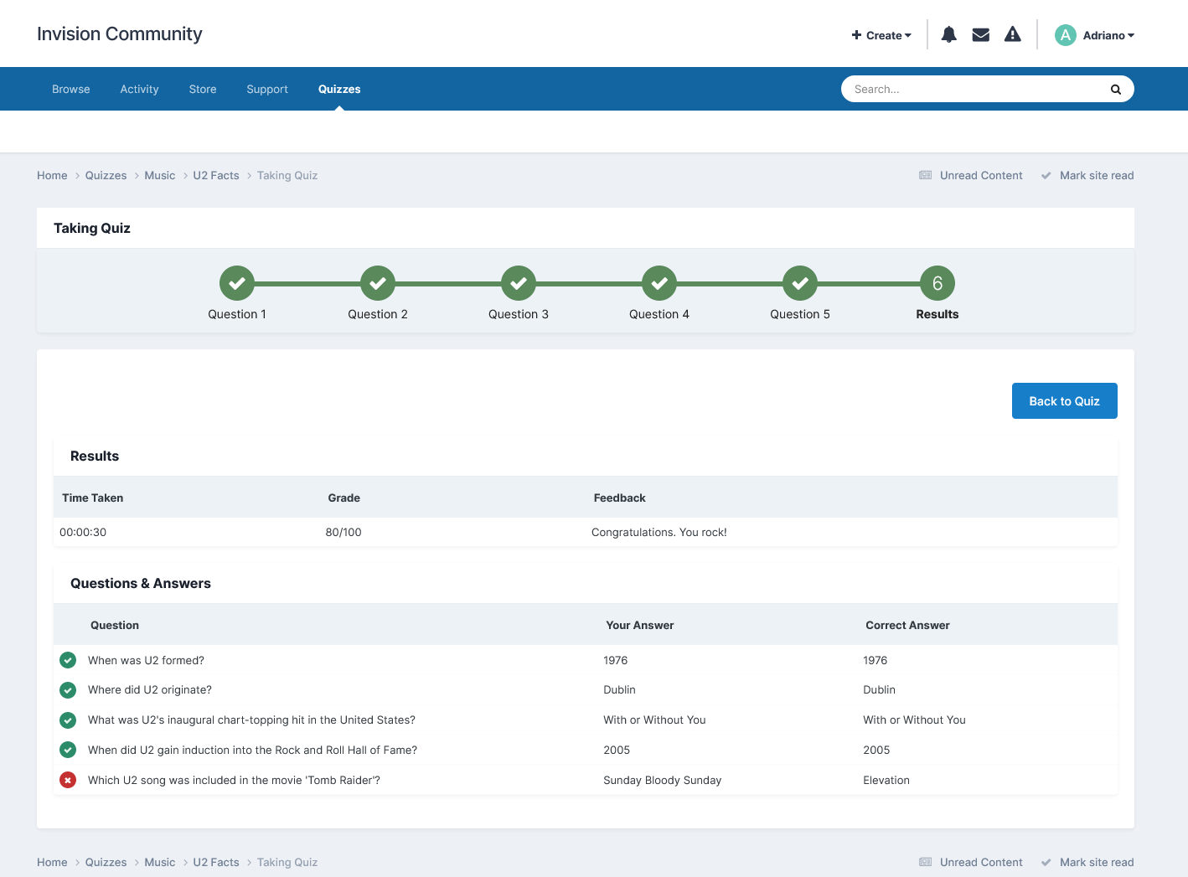Image resolution: width=1188 pixels, height=877 pixels.
Task: Click the Time Taken column header
Action: click(92, 498)
